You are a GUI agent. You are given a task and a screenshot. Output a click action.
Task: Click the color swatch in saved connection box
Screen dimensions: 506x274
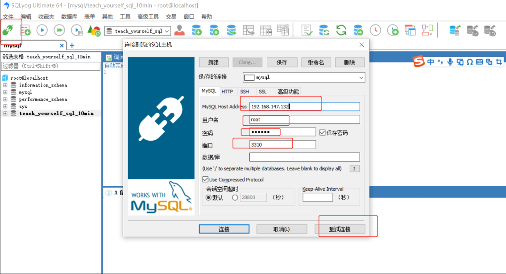pos(249,78)
